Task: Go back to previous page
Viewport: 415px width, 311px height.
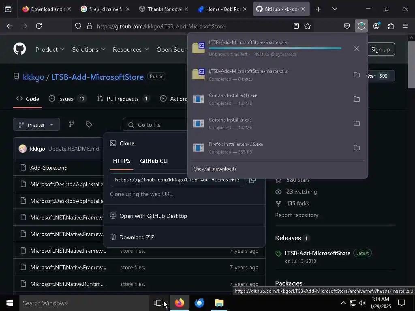Action: [10, 26]
